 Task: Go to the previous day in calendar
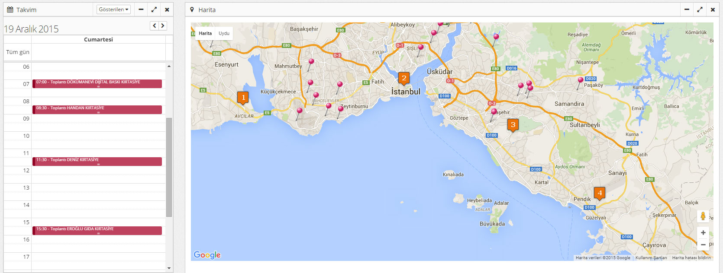155,26
